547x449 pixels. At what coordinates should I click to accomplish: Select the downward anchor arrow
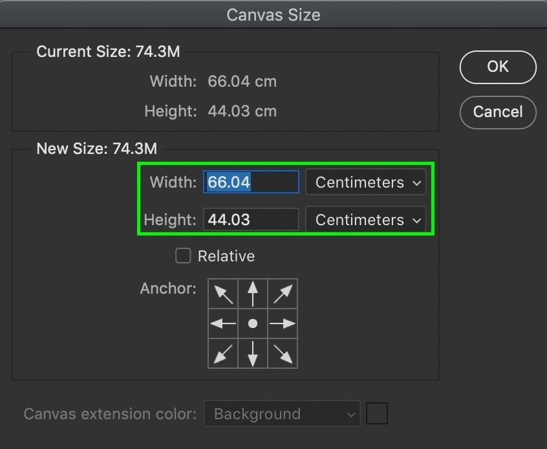(x=252, y=353)
